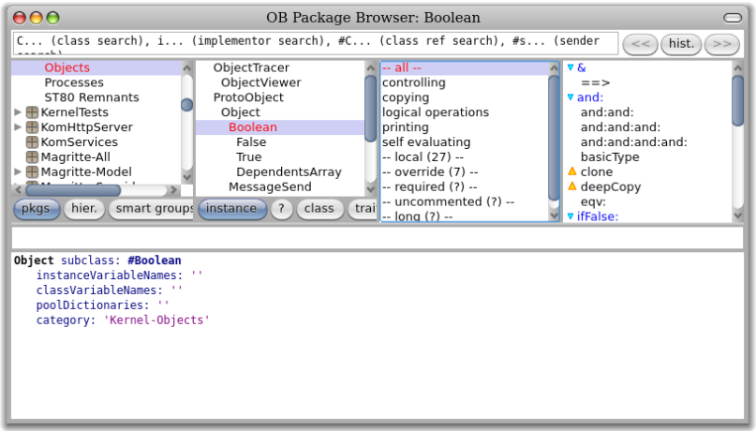Click the KomServices package icon
Viewport: 756px width, 431px height.
tap(33, 142)
